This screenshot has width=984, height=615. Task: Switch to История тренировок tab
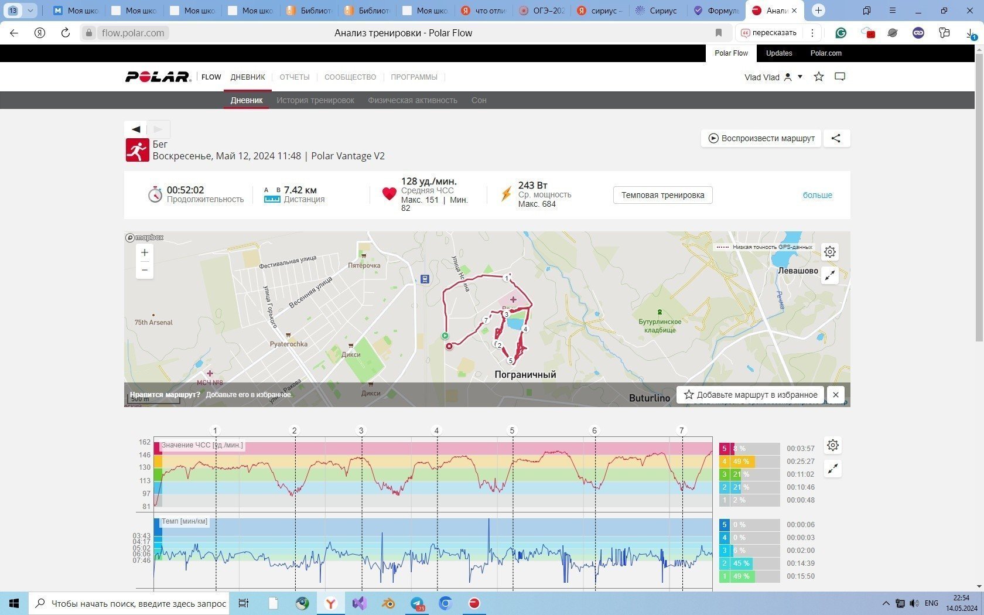[316, 100]
